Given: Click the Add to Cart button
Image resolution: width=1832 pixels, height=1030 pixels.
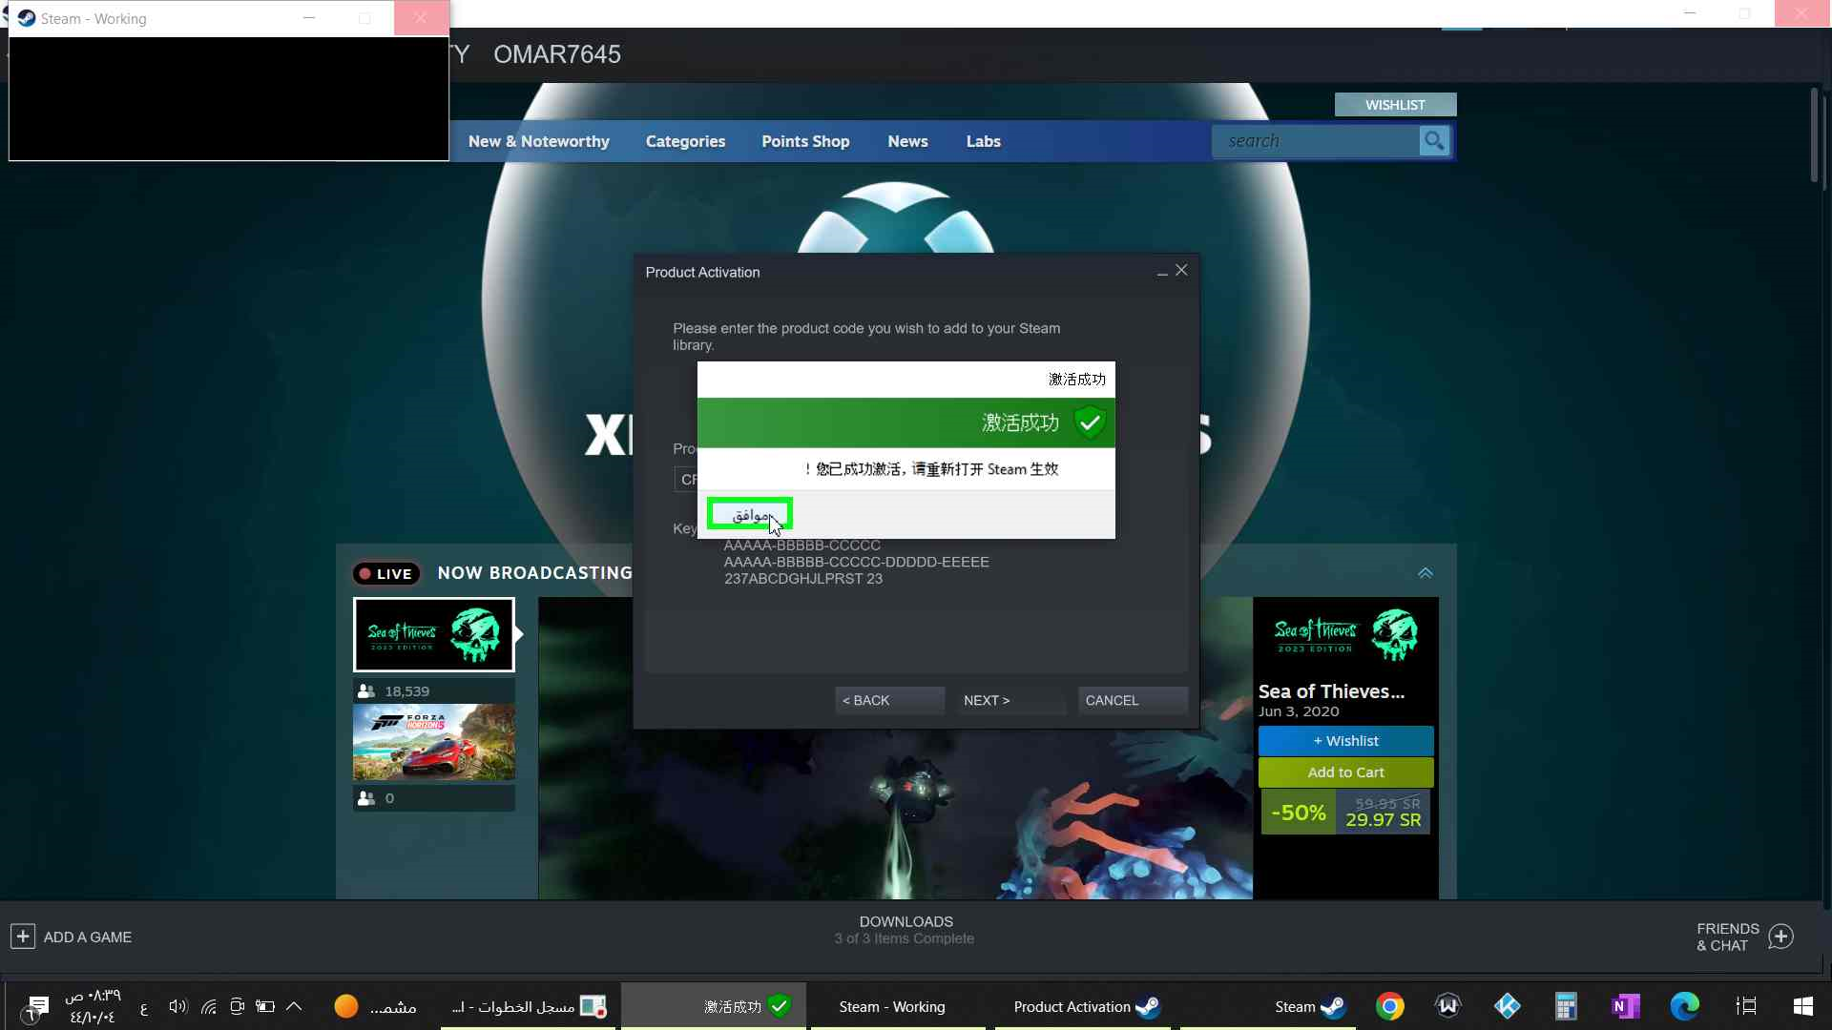Looking at the screenshot, I should [x=1344, y=772].
